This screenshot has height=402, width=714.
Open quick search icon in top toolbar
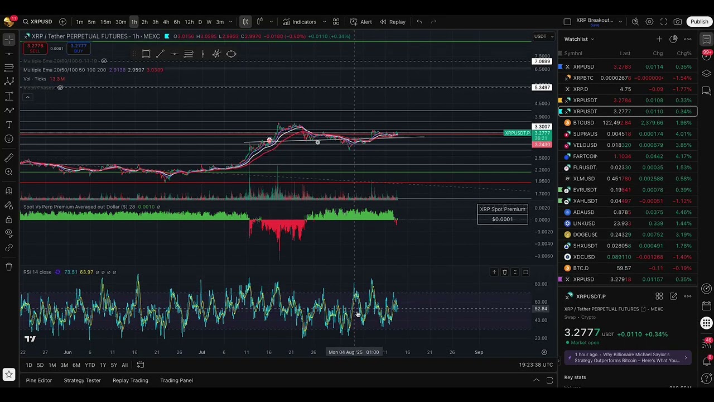click(635, 22)
